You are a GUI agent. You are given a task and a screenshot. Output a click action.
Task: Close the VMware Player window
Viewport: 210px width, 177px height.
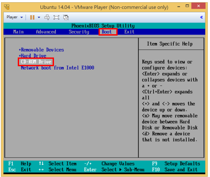click(x=198, y=6)
